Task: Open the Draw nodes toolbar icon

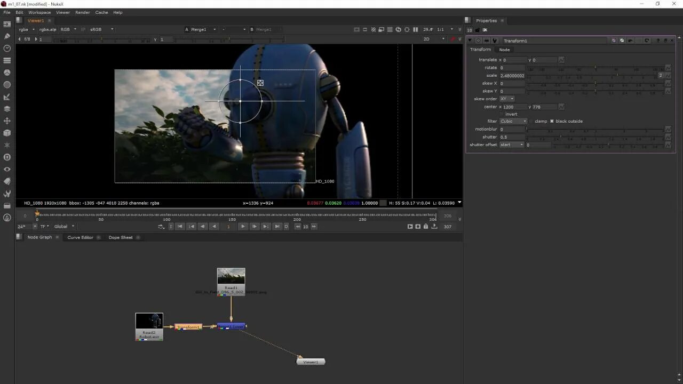Action: 7,36
